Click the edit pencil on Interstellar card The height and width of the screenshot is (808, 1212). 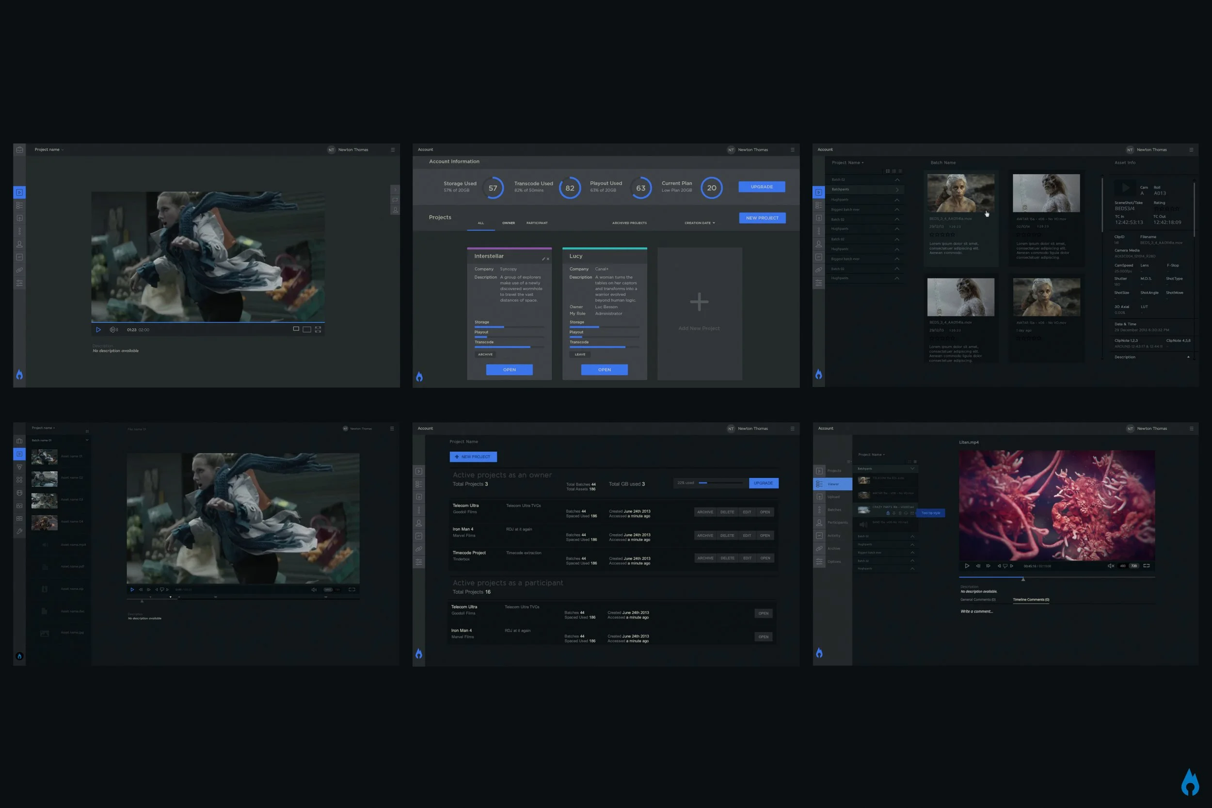pyautogui.click(x=543, y=259)
